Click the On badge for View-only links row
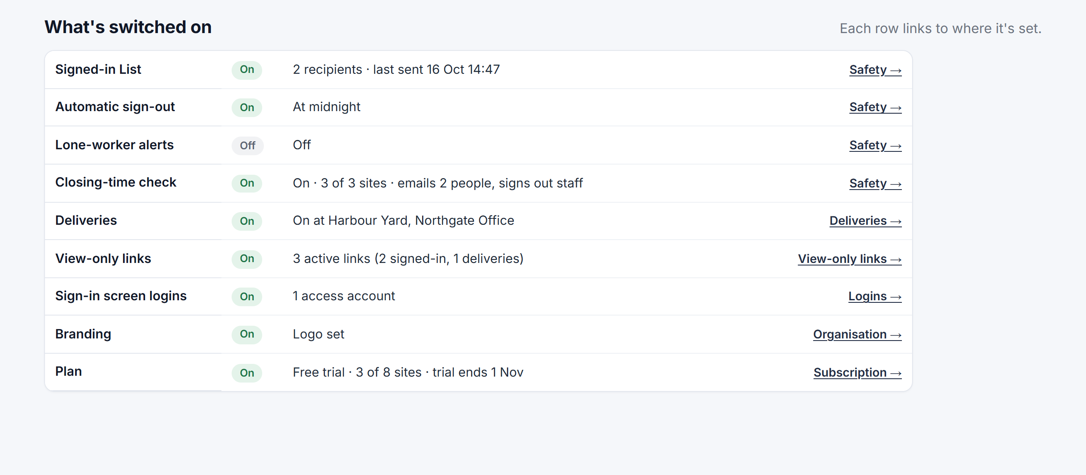This screenshot has width=1086, height=475. [x=247, y=259]
